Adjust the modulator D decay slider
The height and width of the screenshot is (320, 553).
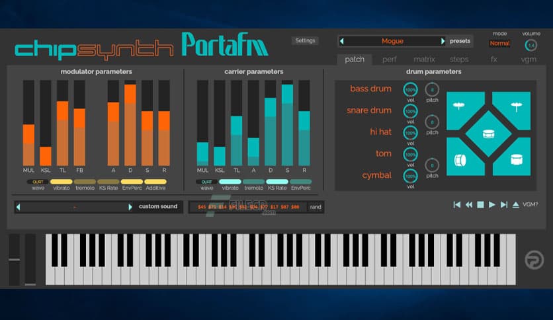pos(130,123)
